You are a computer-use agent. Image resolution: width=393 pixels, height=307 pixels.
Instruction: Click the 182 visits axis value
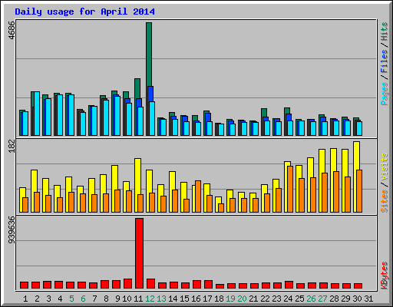[12, 146]
